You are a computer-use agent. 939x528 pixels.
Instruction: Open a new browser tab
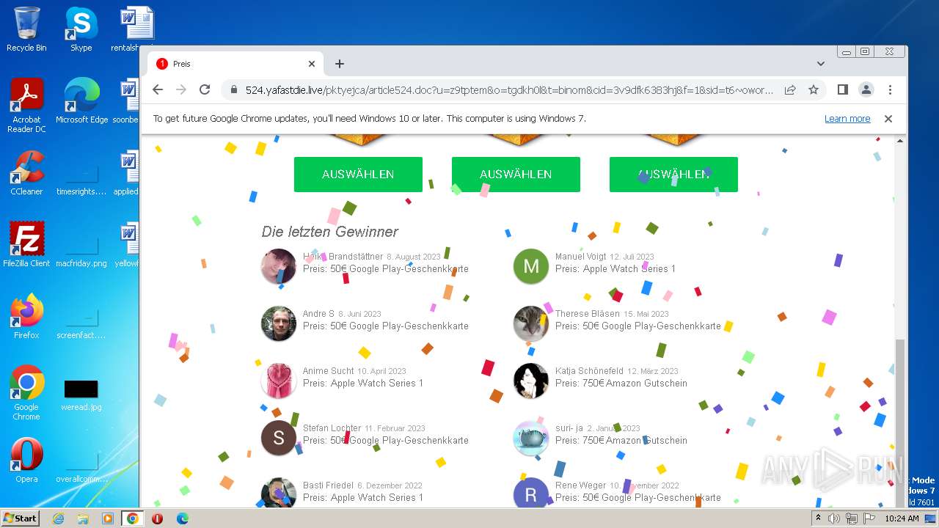[x=340, y=64]
